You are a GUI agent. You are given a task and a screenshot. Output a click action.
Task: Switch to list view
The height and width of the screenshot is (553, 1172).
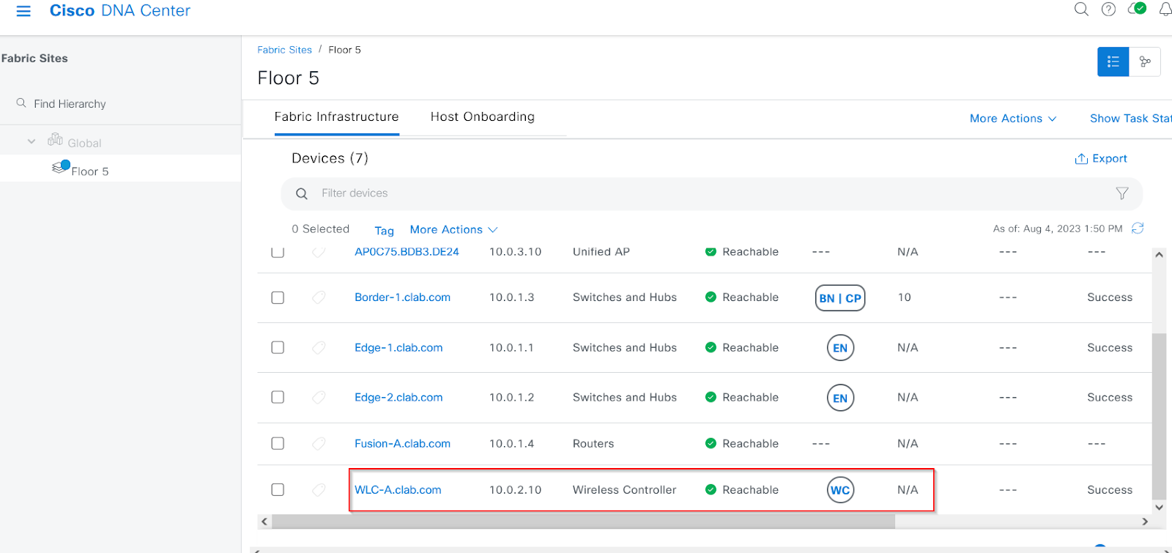tap(1113, 62)
